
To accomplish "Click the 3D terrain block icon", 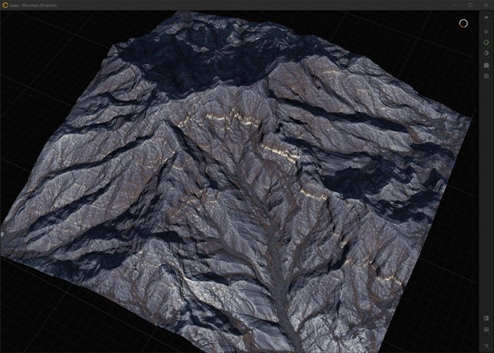I will click(x=486, y=65).
